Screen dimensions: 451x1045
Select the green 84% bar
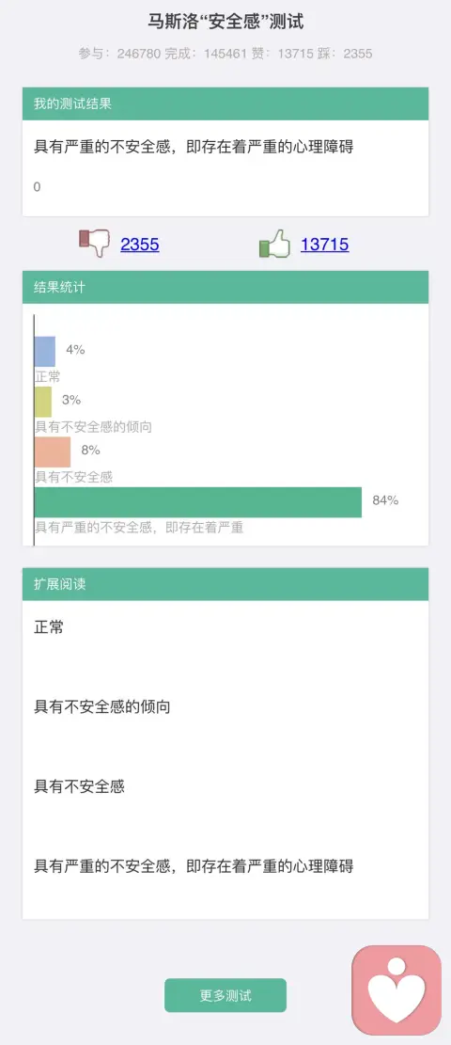(x=198, y=502)
